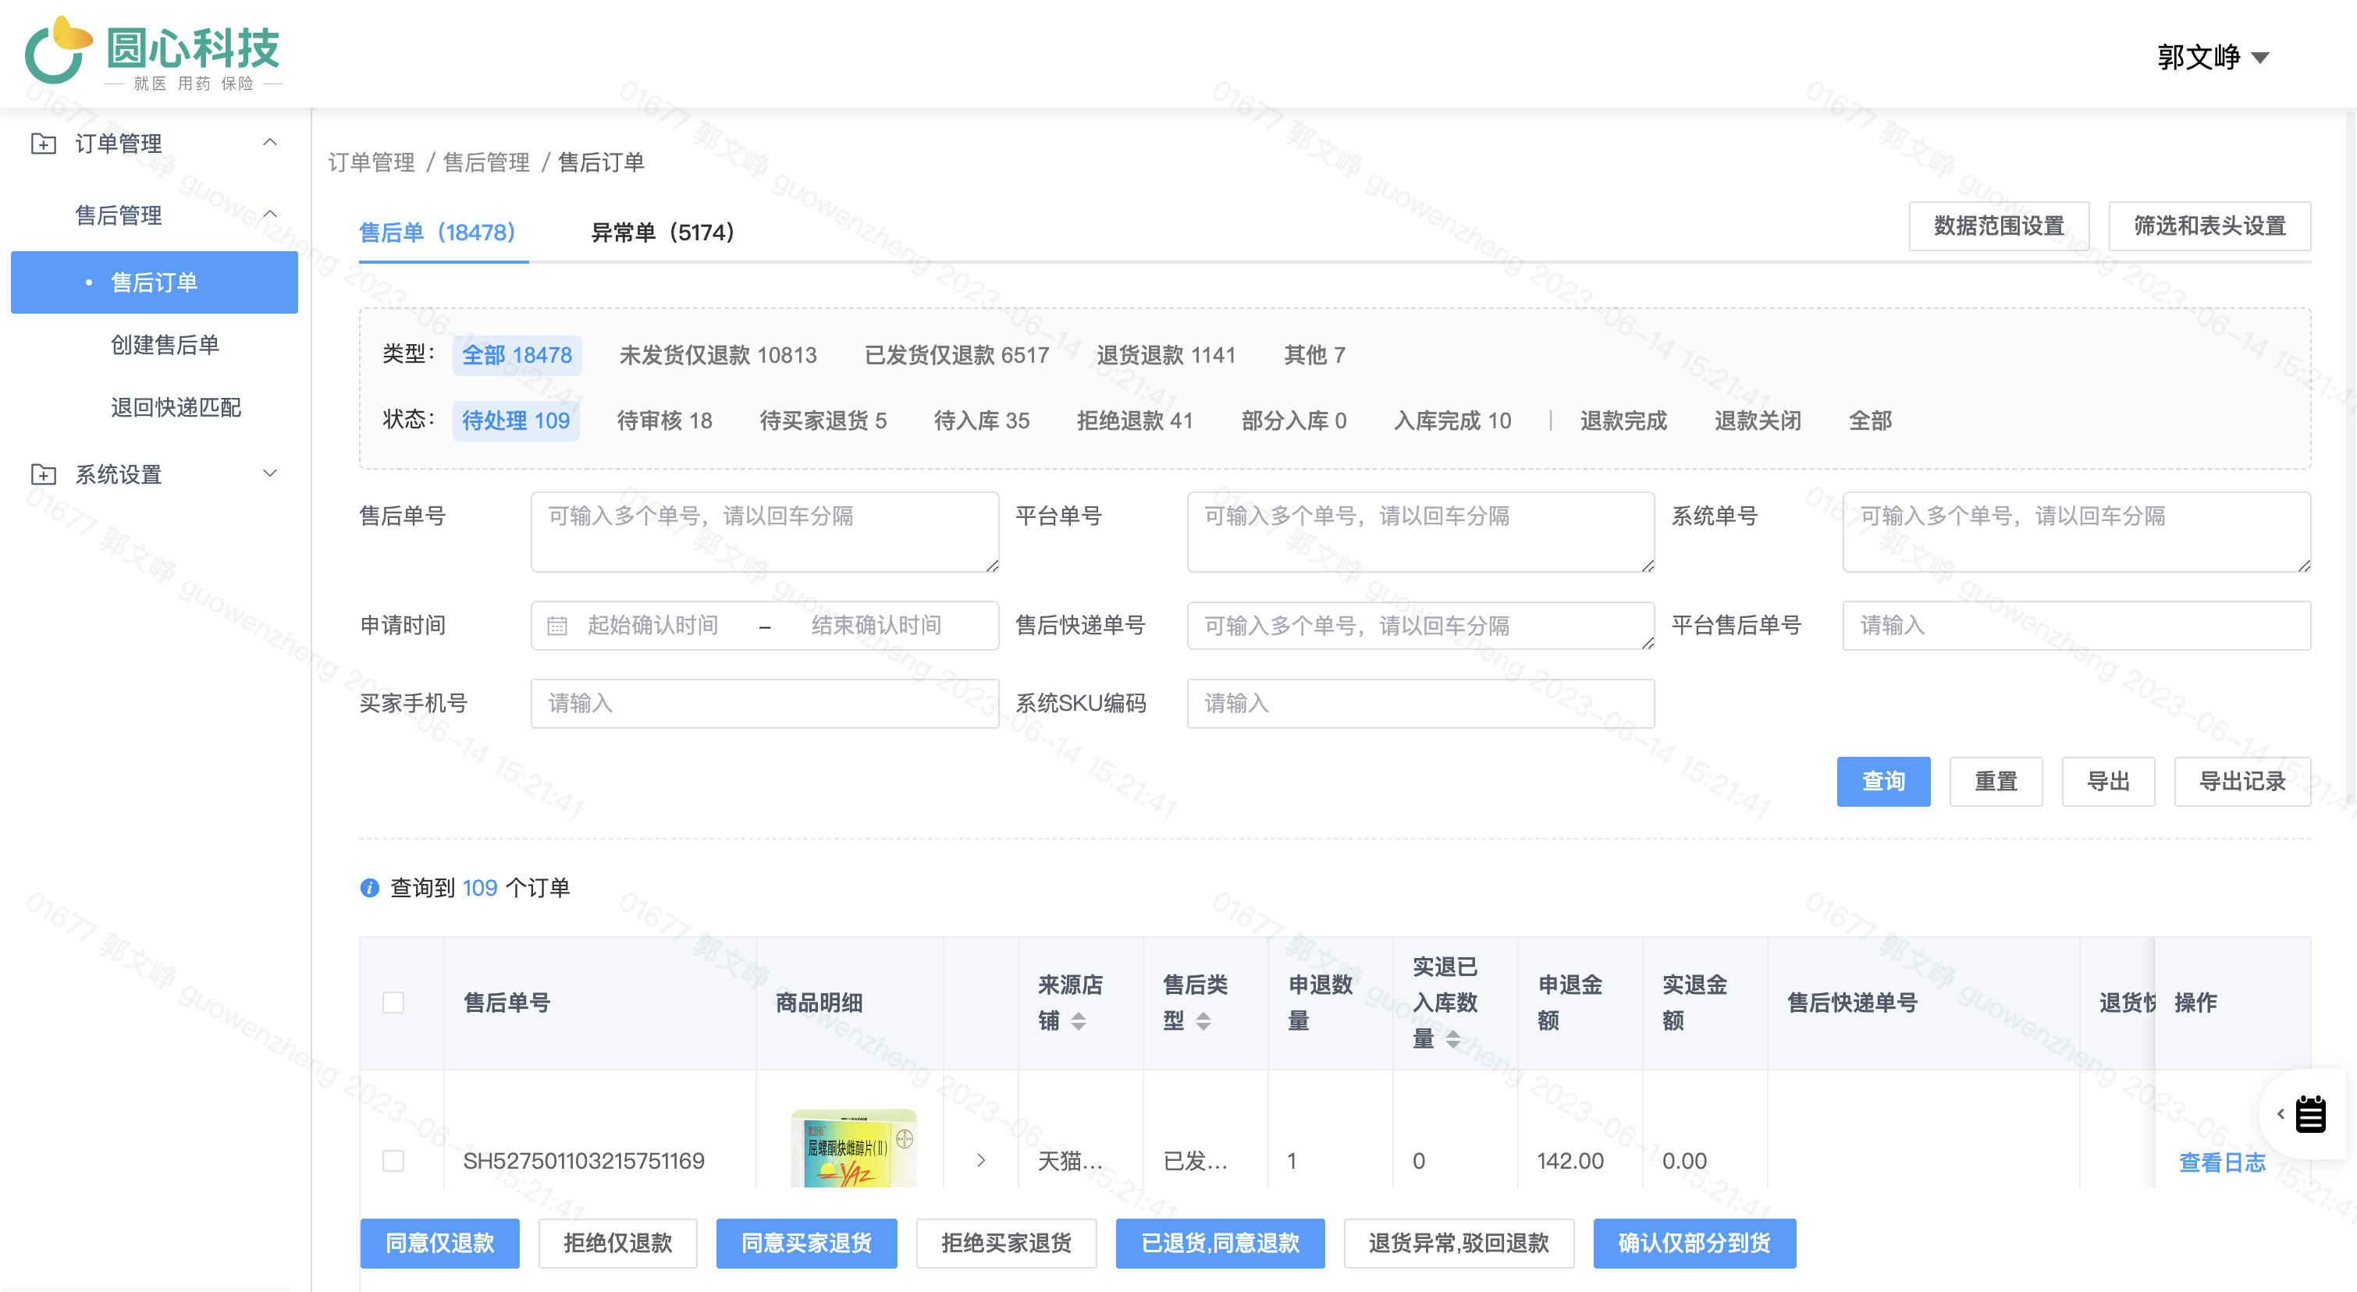Image resolution: width=2357 pixels, height=1292 pixels.
Task: Click the 已退货,同意退款 button
Action: click(x=1221, y=1244)
